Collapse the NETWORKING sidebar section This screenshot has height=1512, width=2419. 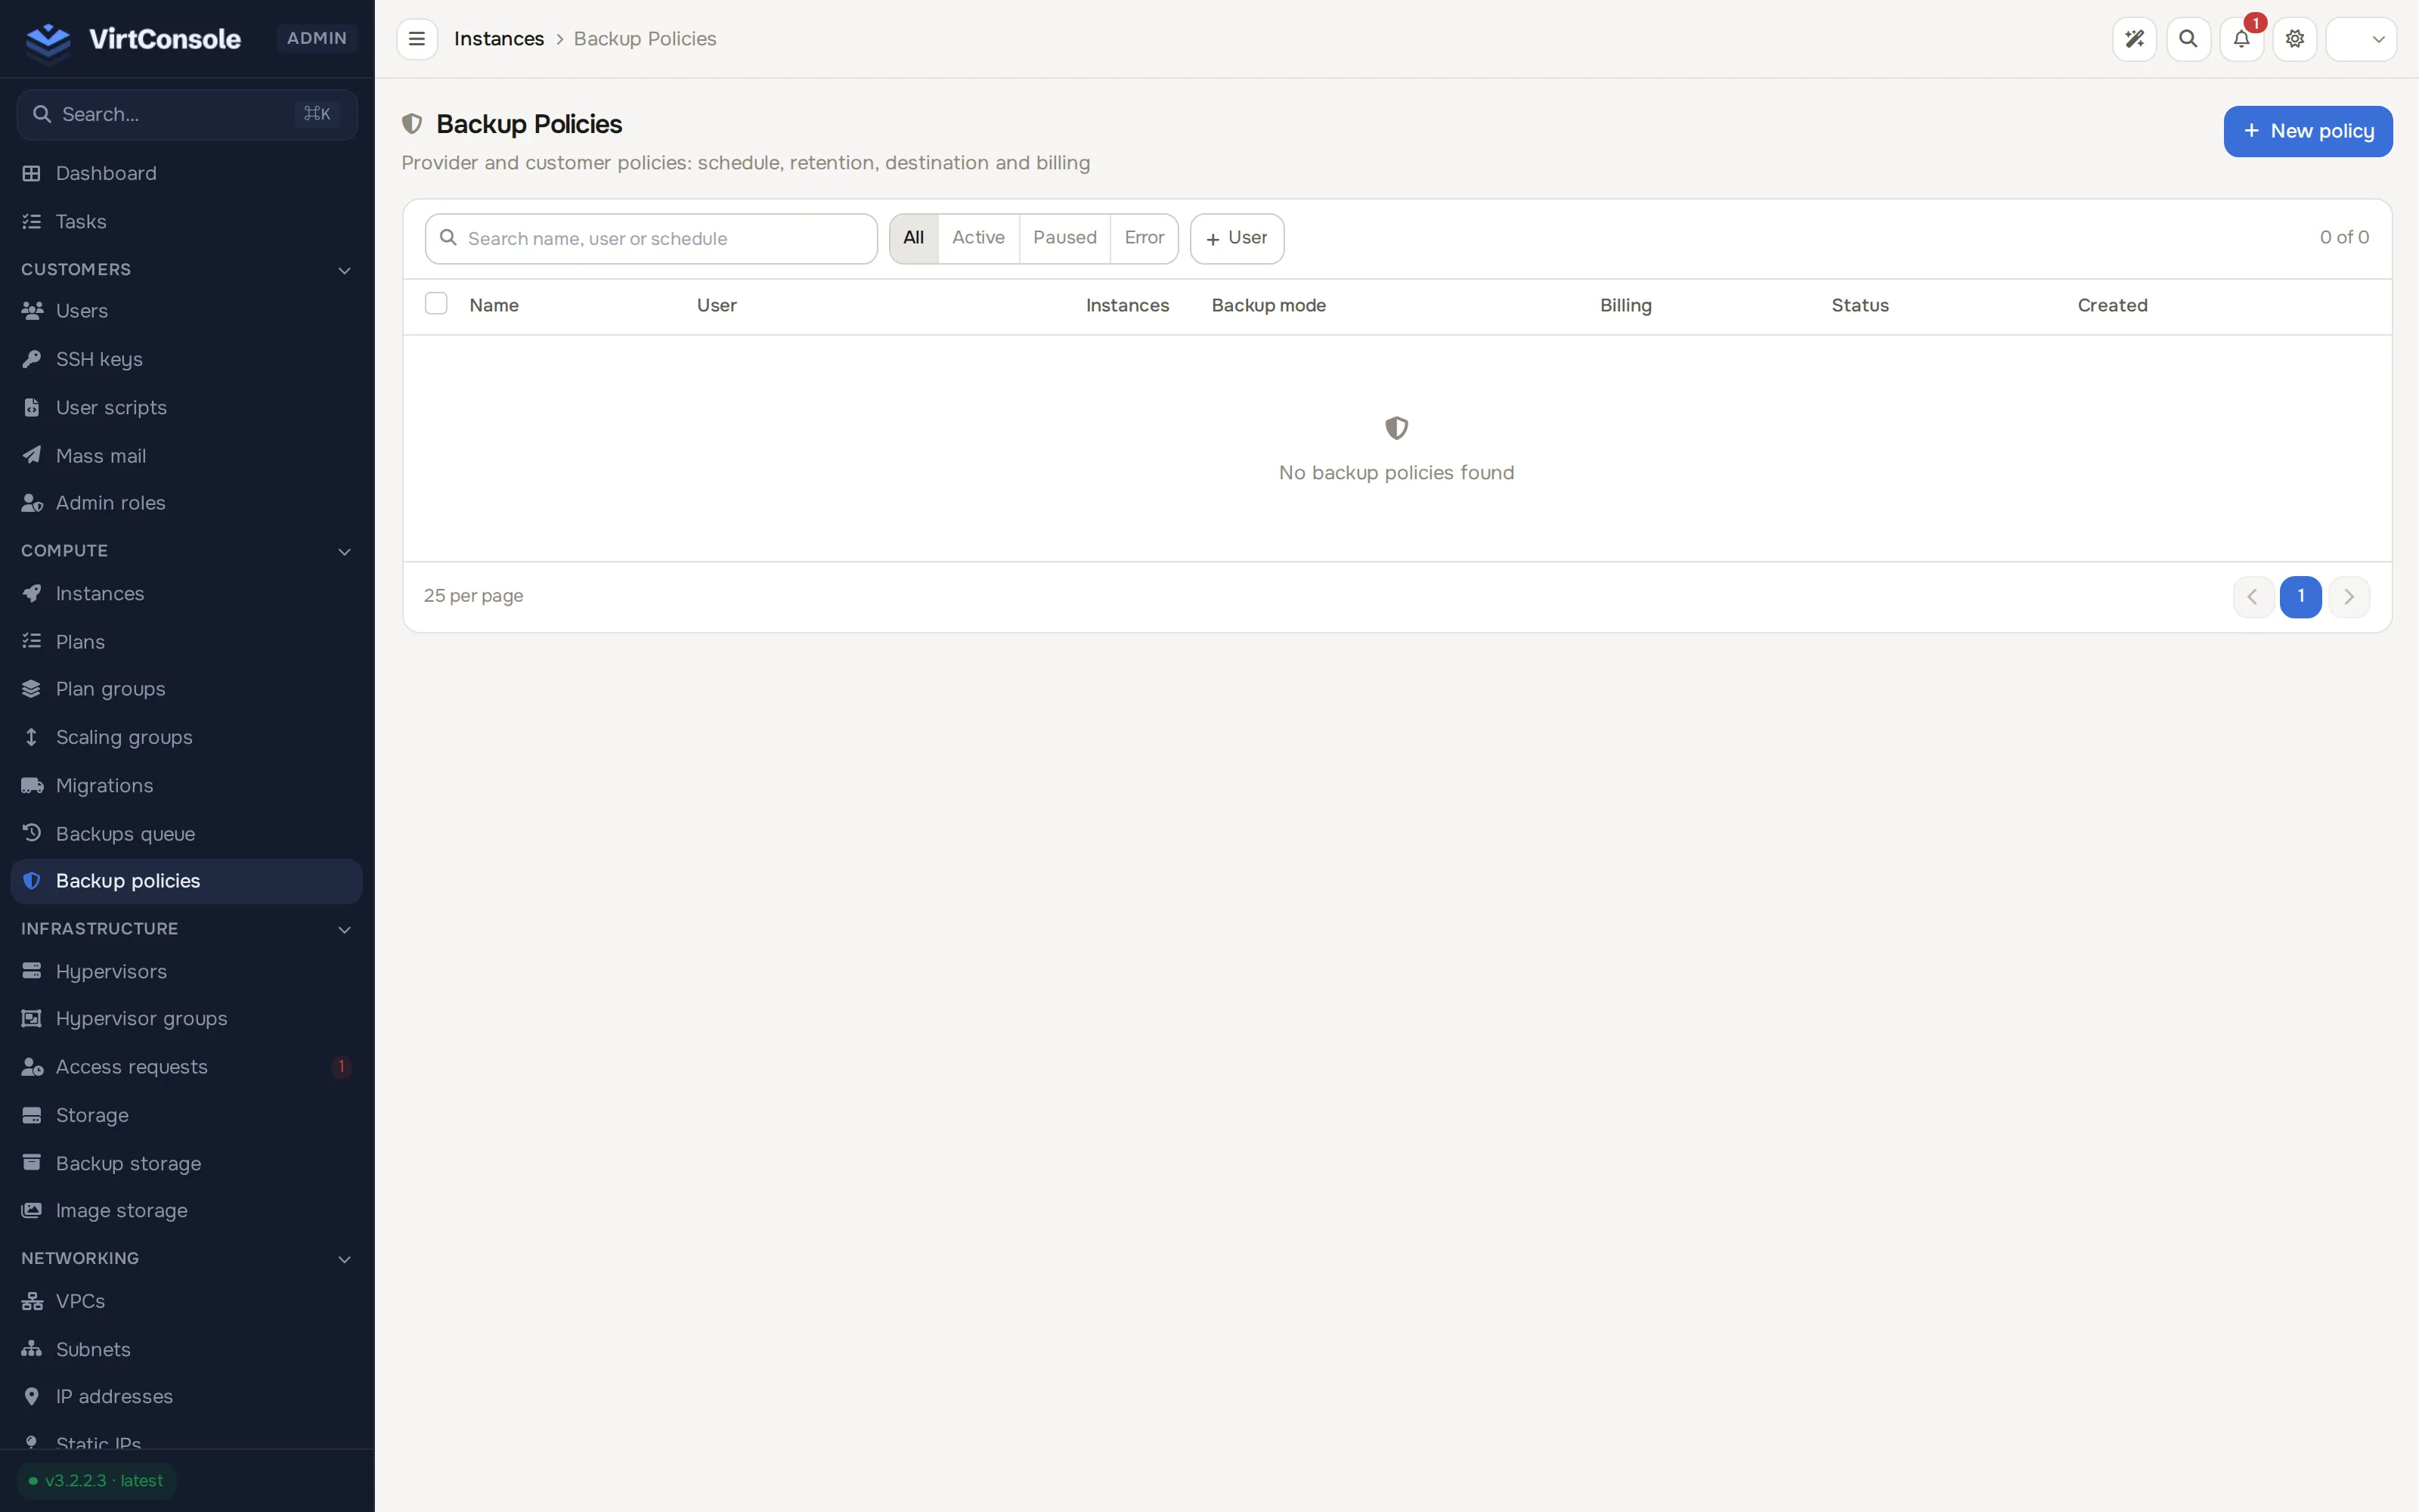click(x=344, y=1259)
